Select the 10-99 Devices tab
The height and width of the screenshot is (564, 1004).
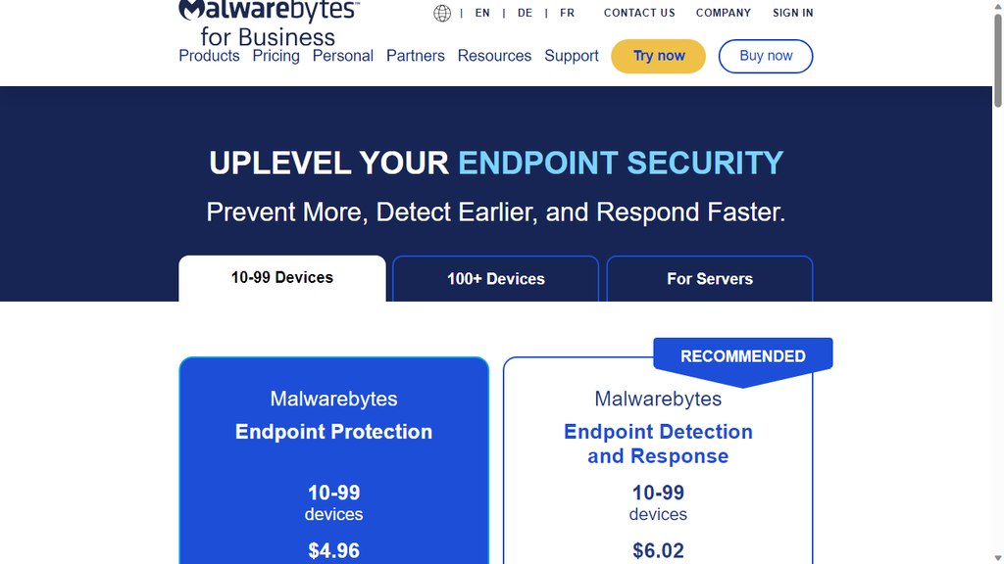pyautogui.click(x=281, y=278)
